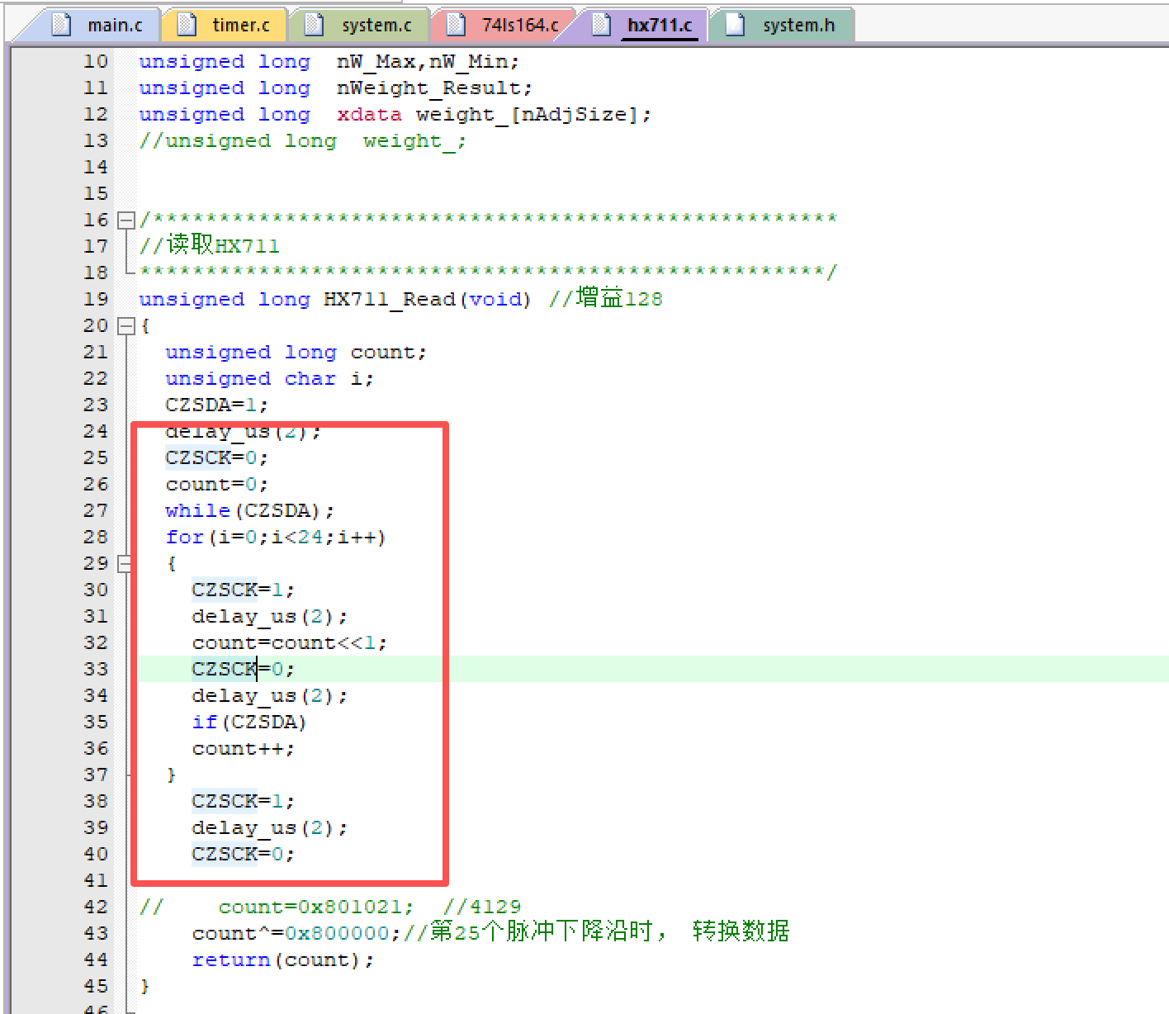The image size is (1169, 1014).
Task: Click the file icon on system.c tab
Action: point(315,25)
